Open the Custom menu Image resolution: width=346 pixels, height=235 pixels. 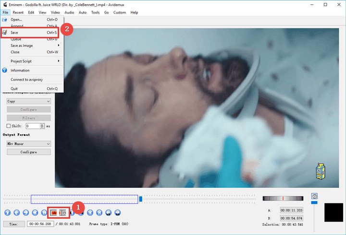point(120,12)
